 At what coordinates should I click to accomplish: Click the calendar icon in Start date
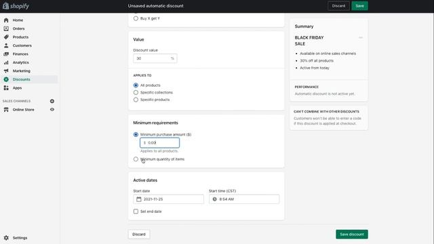(x=138, y=199)
